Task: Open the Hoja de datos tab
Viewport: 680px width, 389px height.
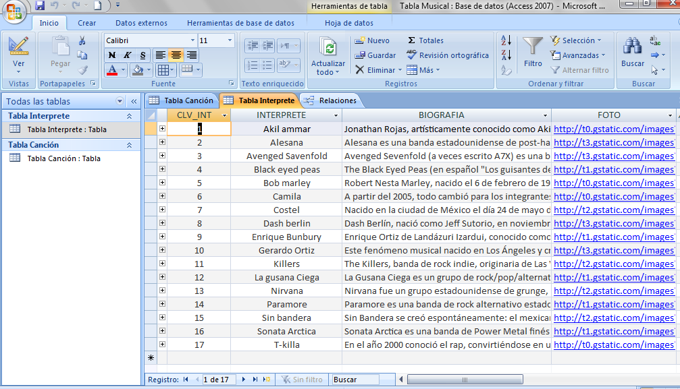Action: (x=348, y=23)
